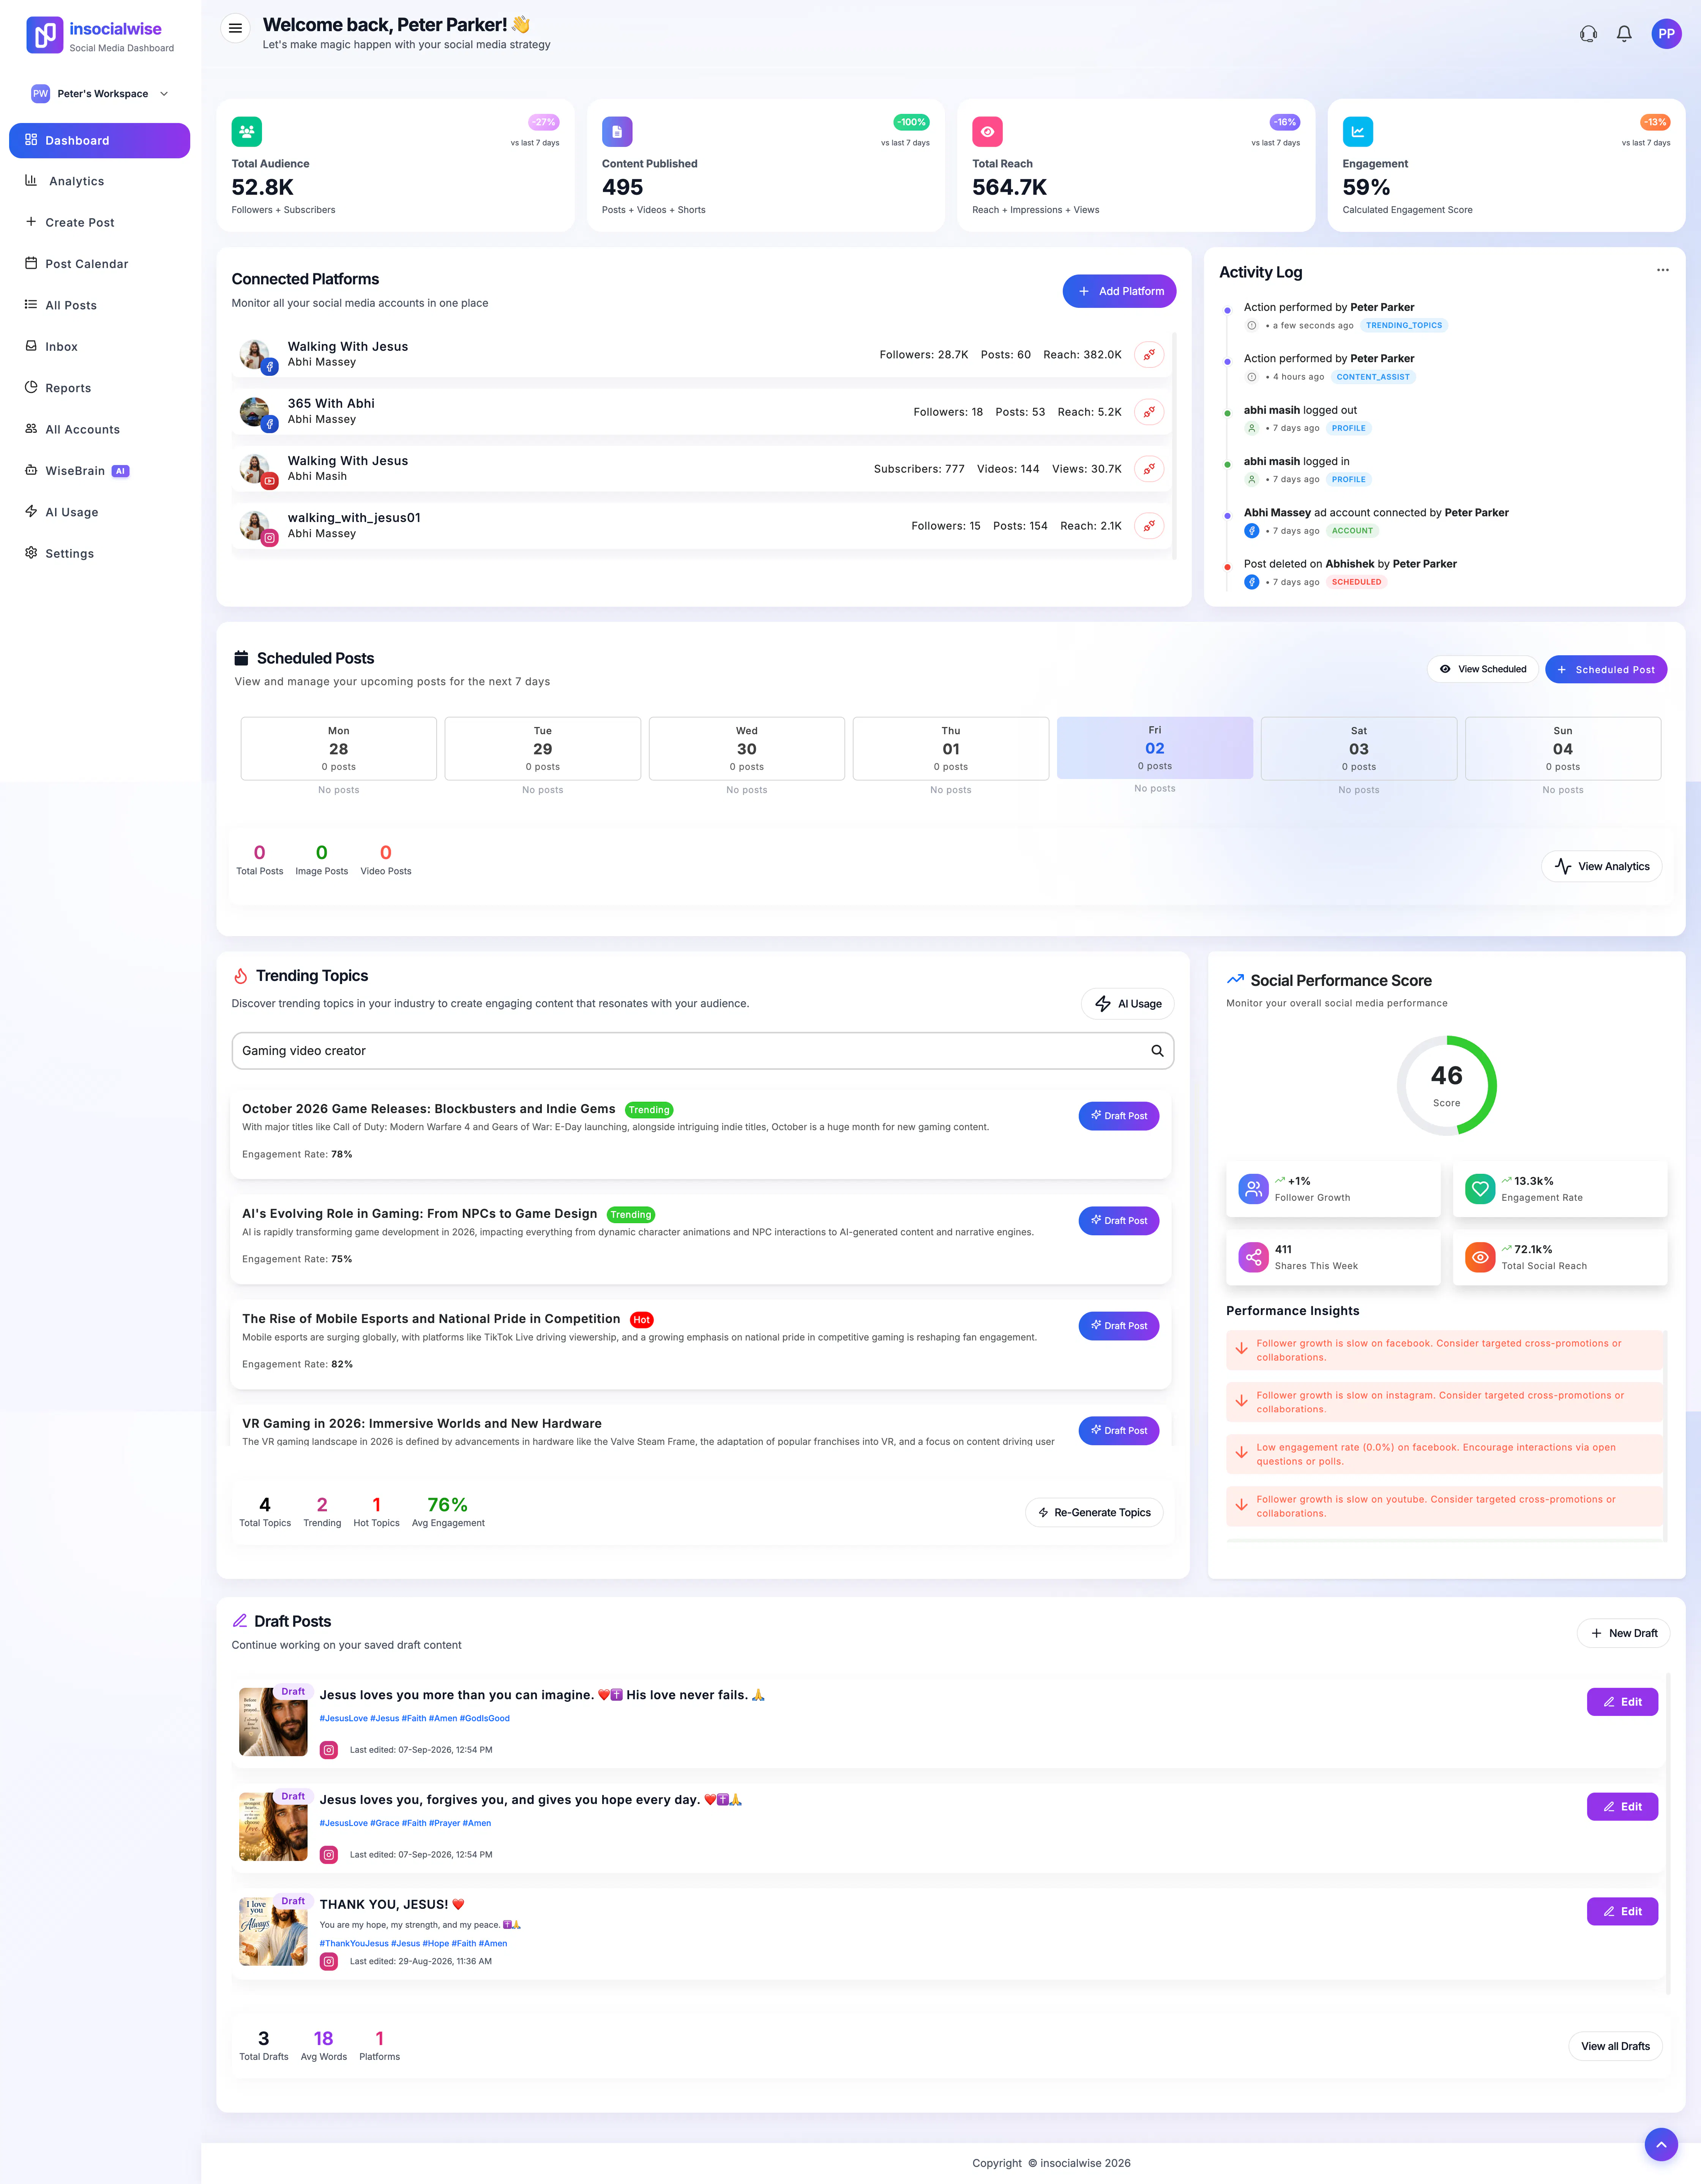Toggle the hamburger sidebar menu button
The width and height of the screenshot is (1701, 2184).
pyautogui.click(x=235, y=28)
